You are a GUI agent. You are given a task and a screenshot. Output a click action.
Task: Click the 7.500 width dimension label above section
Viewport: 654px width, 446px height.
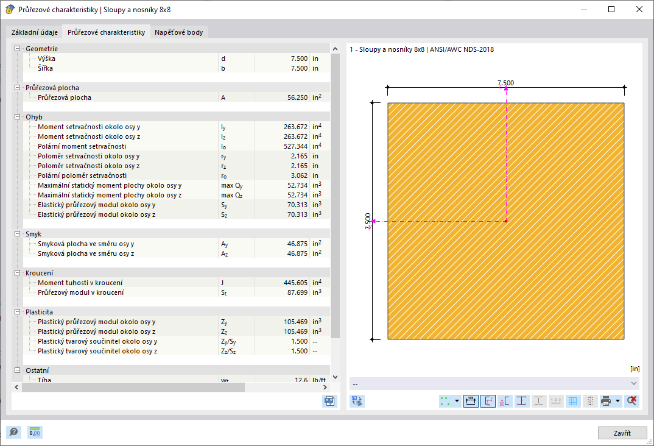click(x=506, y=83)
